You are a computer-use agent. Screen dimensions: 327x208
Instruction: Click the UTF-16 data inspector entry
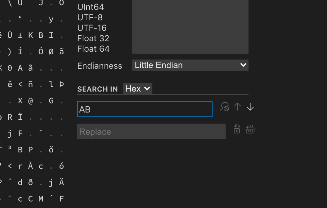click(x=92, y=28)
